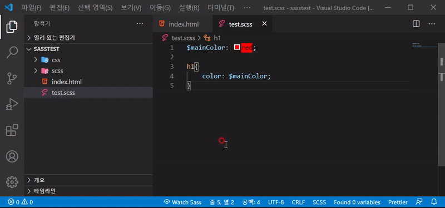Click the test.scss breadcrumb item
445x208 pixels.
pyautogui.click(x=184, y=38)
